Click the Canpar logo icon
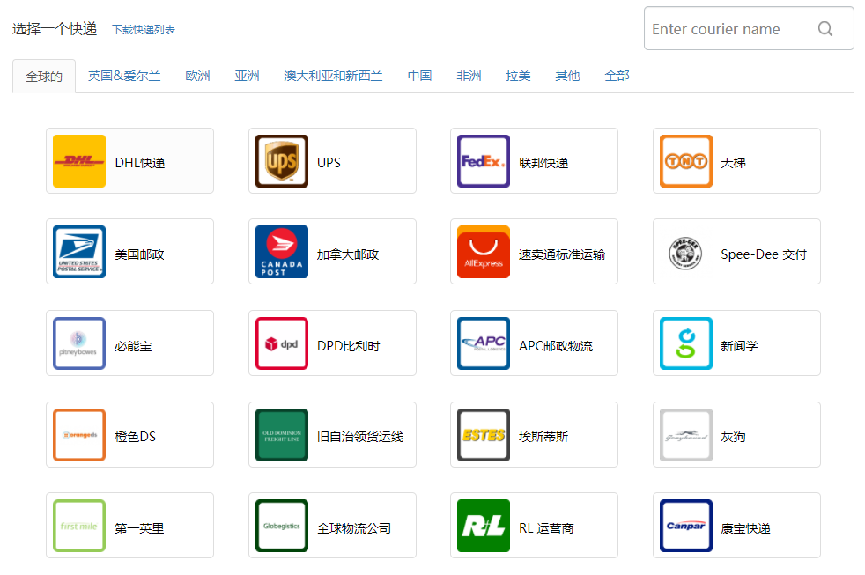 685,526
